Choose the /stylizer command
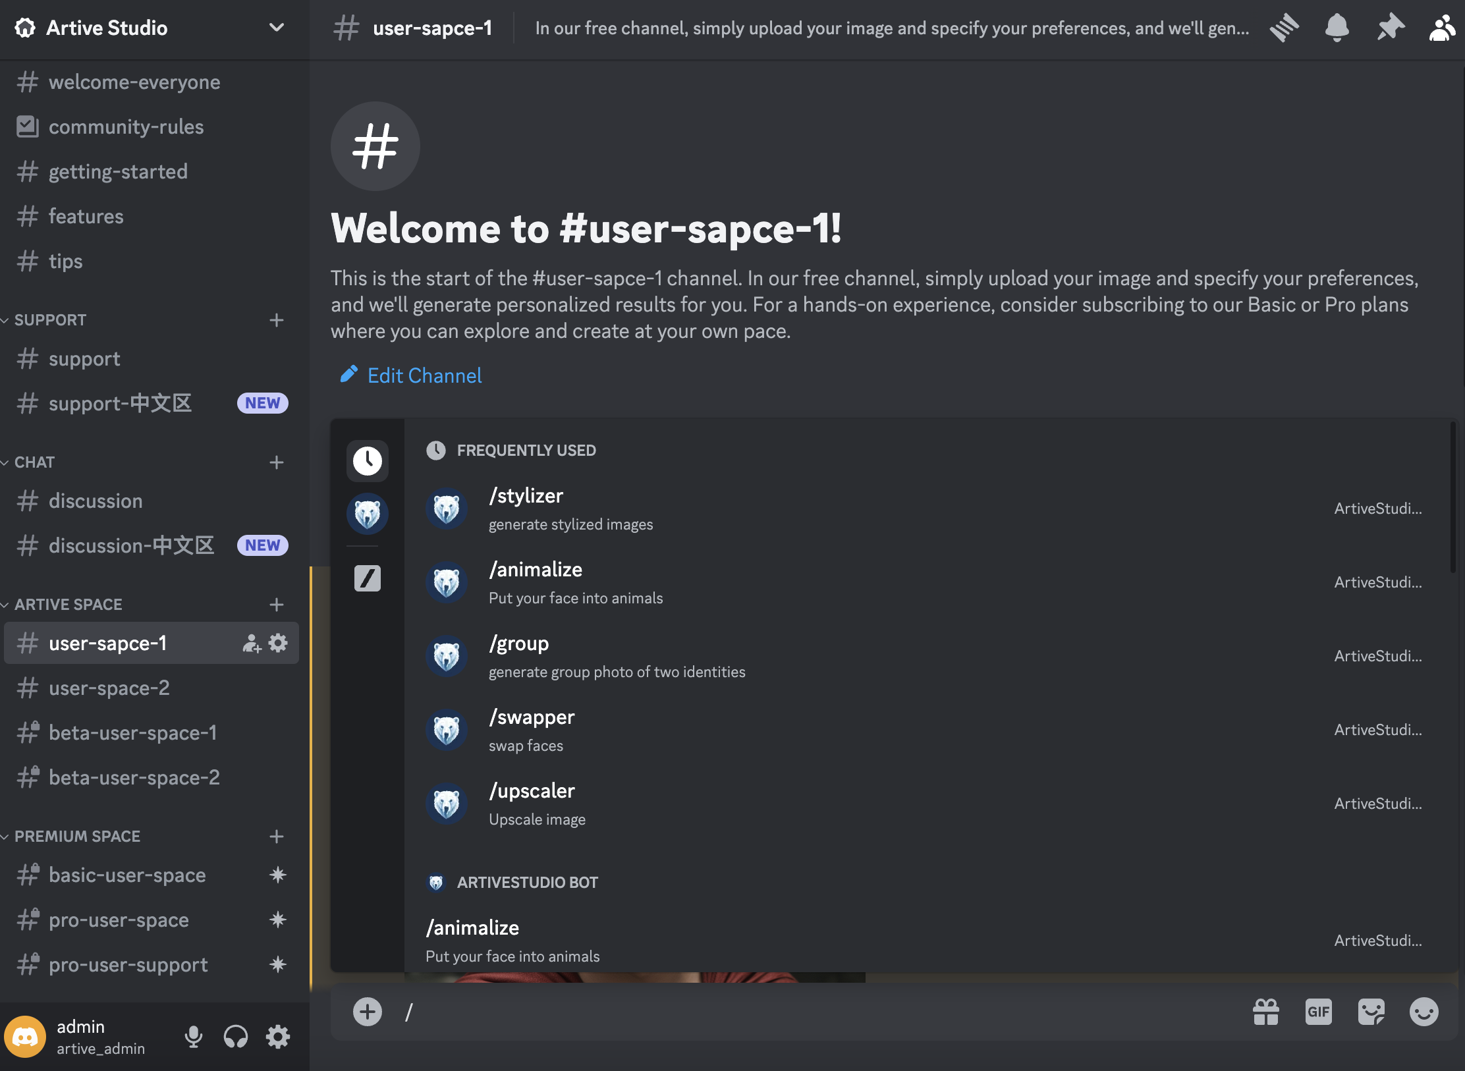 point(926,509)
